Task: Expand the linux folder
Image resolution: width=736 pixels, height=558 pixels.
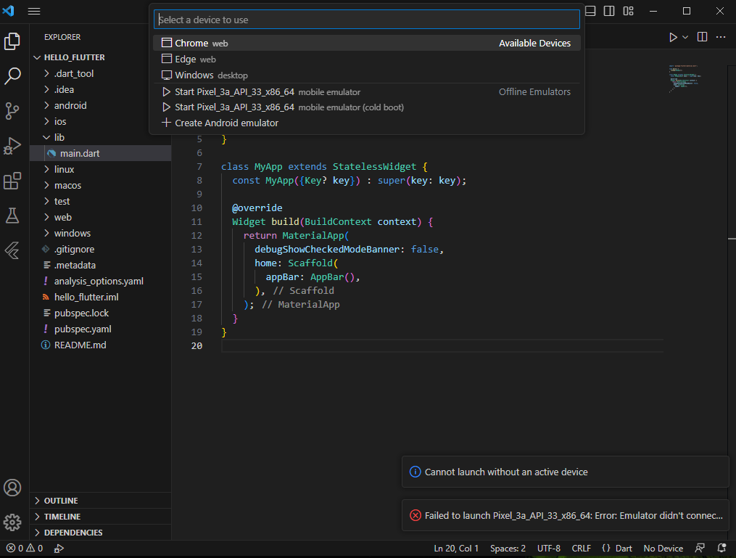Action: [x=101, y=169]
